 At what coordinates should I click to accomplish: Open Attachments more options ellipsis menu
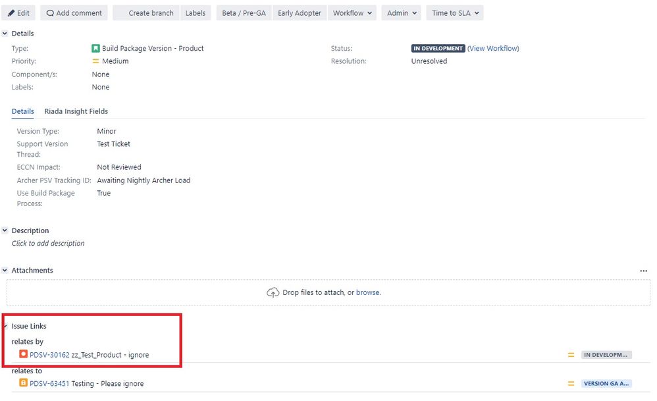point(644,271)
